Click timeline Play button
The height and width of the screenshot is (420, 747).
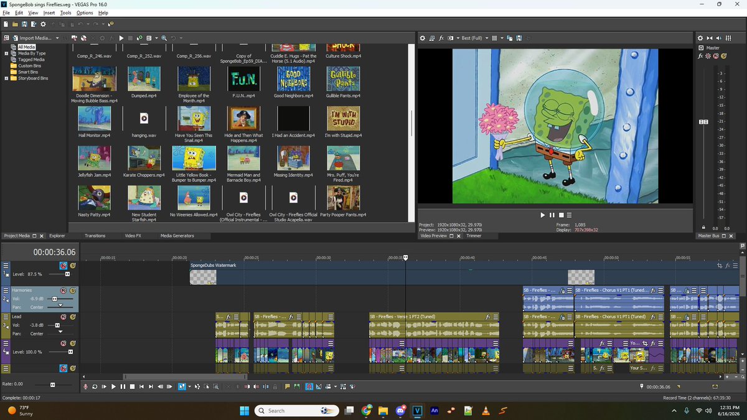click(113, 386)
